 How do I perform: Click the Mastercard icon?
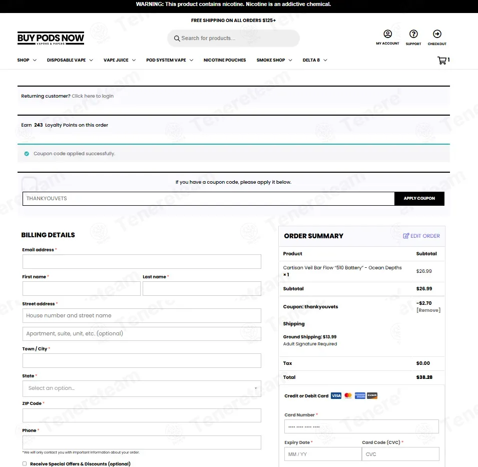(x=348, y=395)
